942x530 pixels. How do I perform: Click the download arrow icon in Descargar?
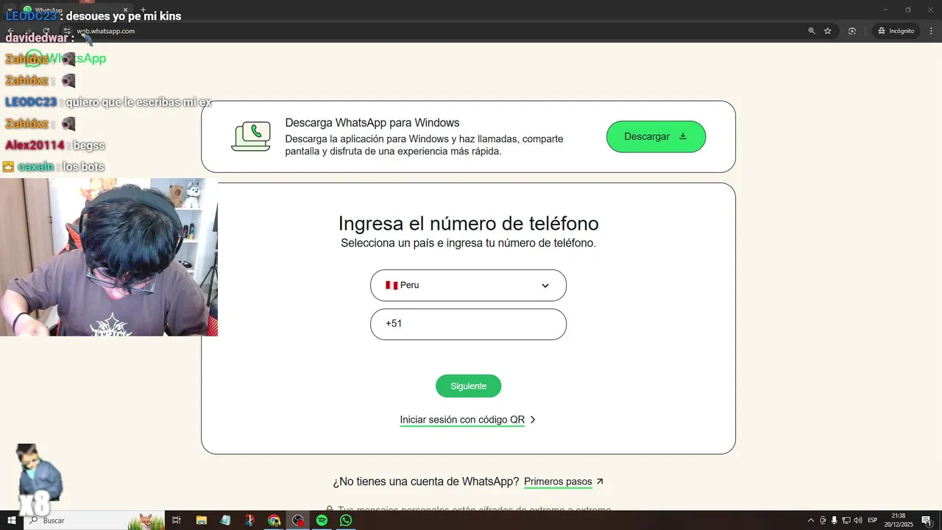pyautogui.click(x=682, y=136)
